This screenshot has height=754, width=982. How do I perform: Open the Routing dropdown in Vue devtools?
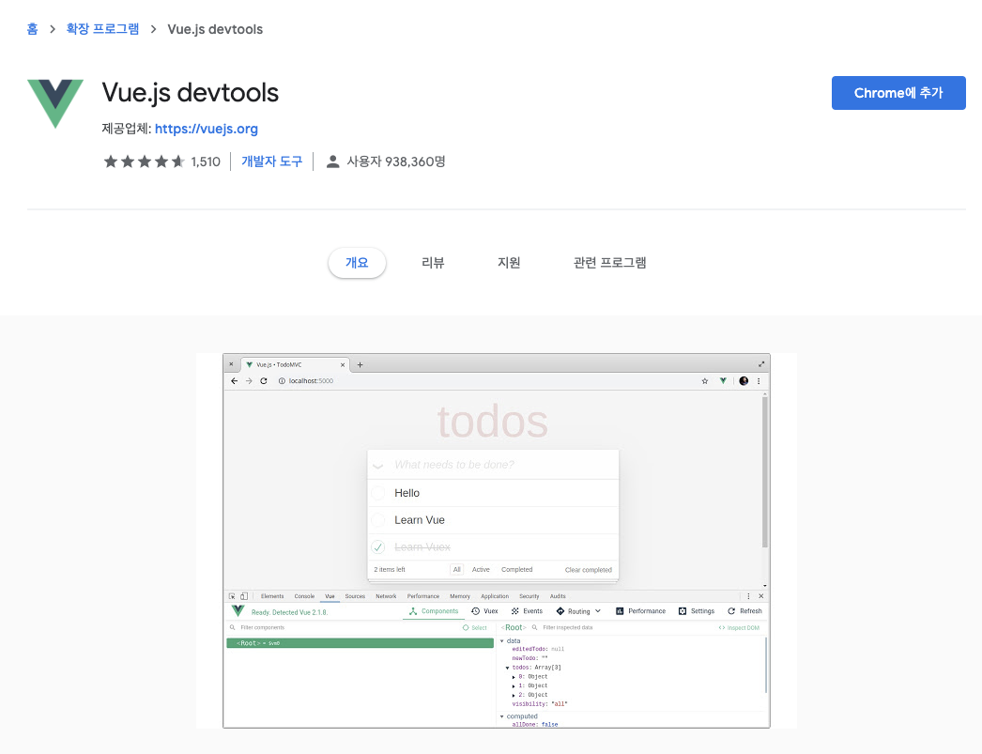point(578,611)
